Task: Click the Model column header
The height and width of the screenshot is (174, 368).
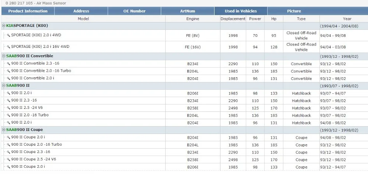Action: [x=83, y=19]
